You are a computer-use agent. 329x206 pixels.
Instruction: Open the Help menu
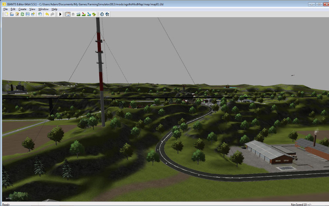pos(54,9)
